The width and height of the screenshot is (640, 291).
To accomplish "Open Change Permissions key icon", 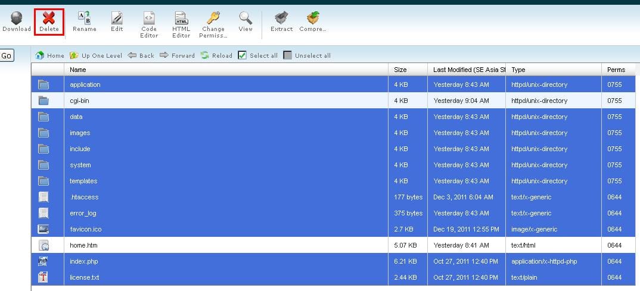I will (213, 18).
